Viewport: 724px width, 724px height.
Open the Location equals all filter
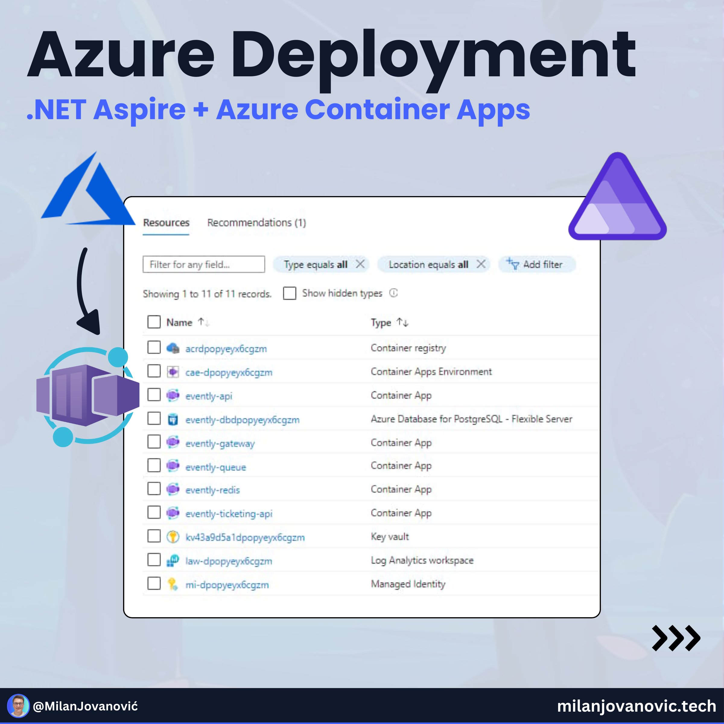pos(428,265)
